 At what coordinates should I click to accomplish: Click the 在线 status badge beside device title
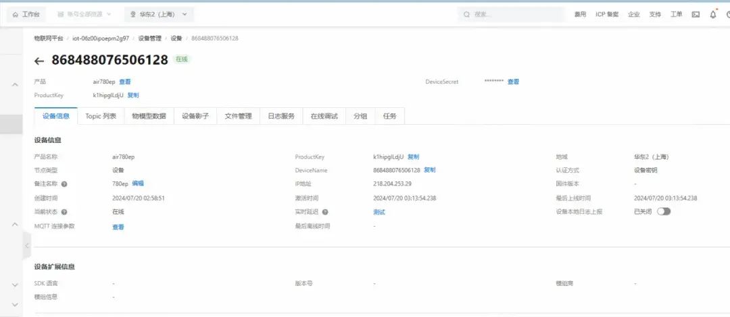click(x=182, y=59)
